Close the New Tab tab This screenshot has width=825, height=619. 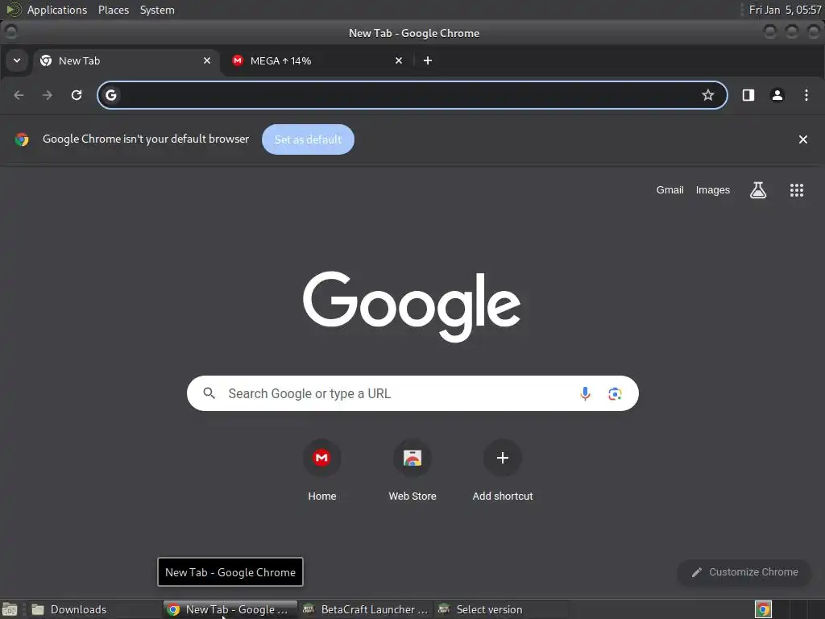(x=207, y=60)
